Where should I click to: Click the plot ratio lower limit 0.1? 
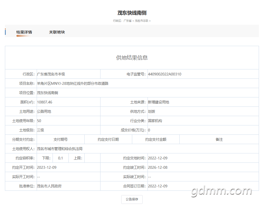(x=61, y=158)
